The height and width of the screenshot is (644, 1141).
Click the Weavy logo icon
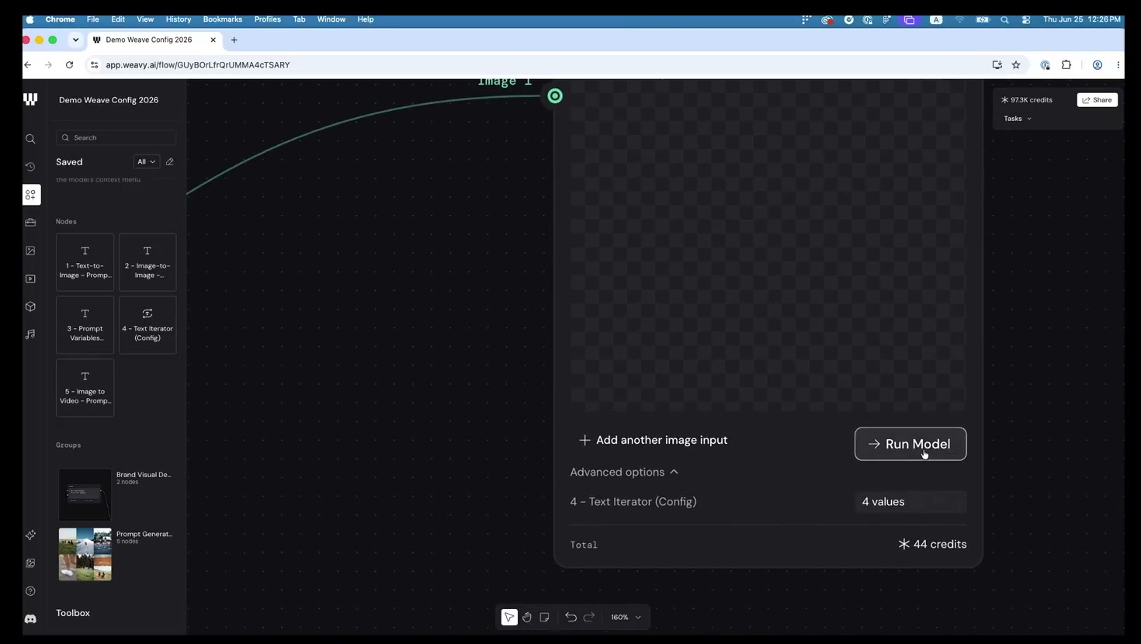30,99
